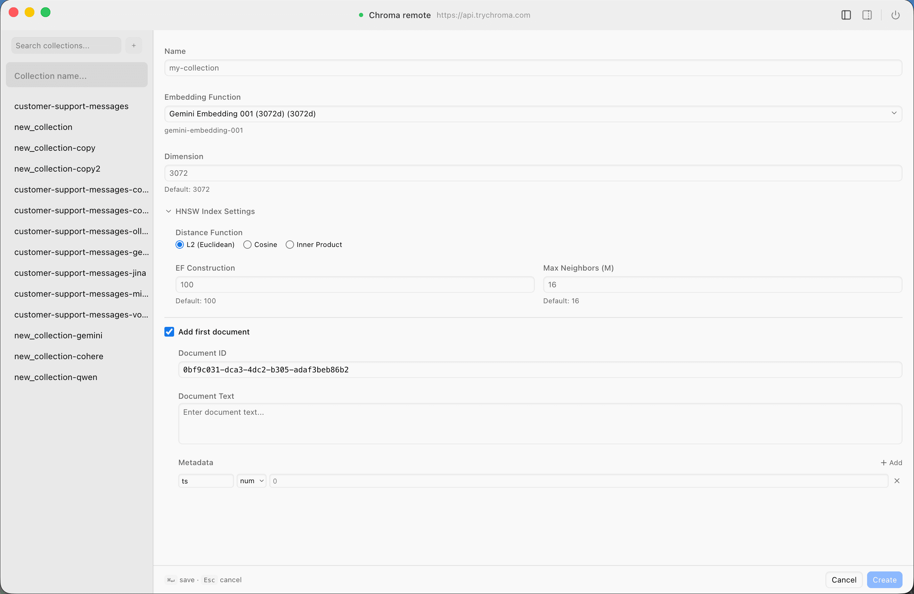Choose Inner Product distance function
Image resolution: width=914 pixels, height=594 pixels.
(290, 245)
